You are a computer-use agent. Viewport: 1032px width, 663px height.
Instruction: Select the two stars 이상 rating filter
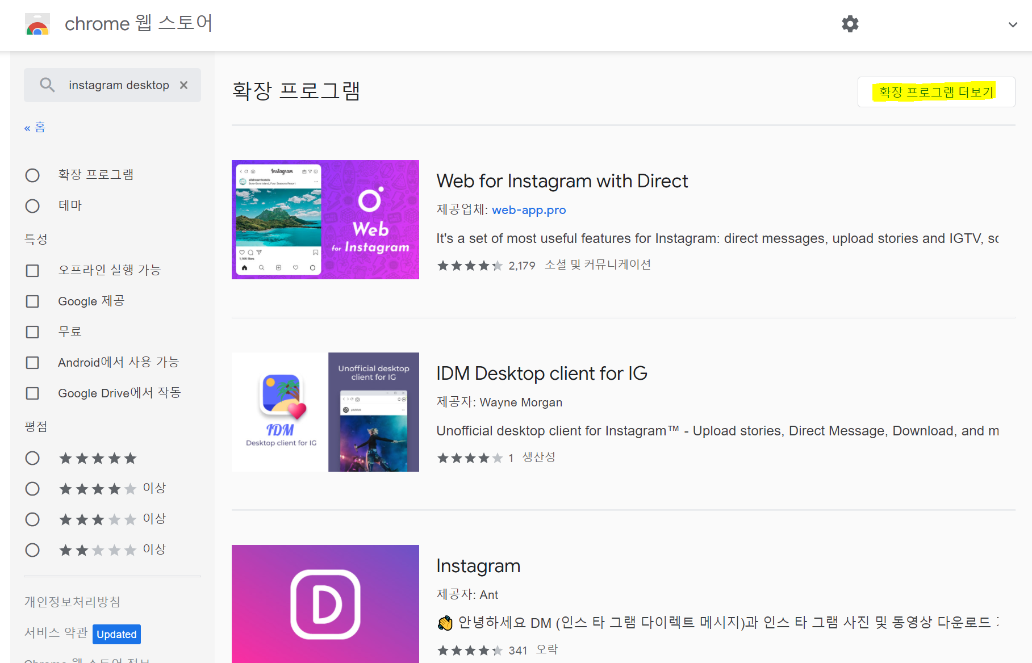point(32,550)
